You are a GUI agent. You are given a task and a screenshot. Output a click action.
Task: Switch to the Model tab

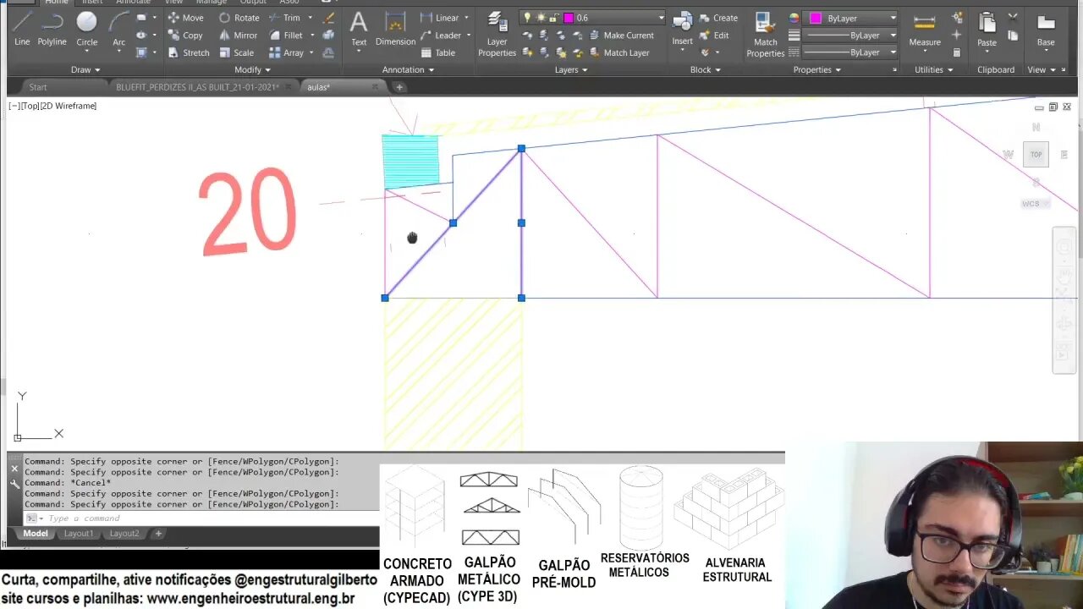click(36, 534)
